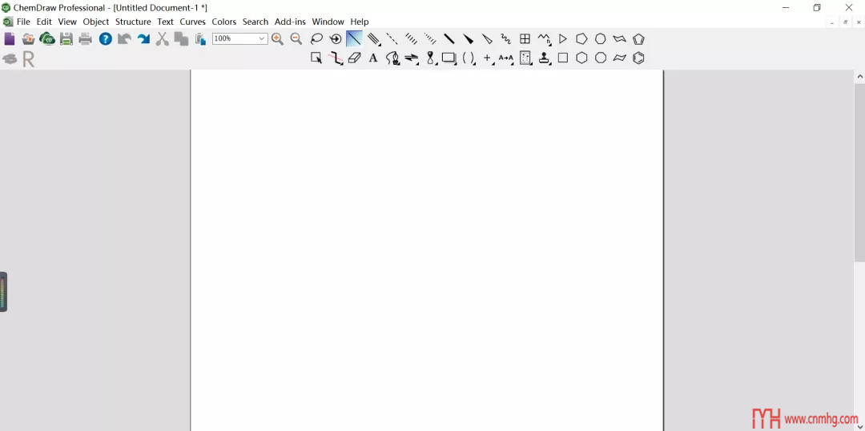Undo the last action
Viewport: 865px width, 431px height.
pos(125,38)
